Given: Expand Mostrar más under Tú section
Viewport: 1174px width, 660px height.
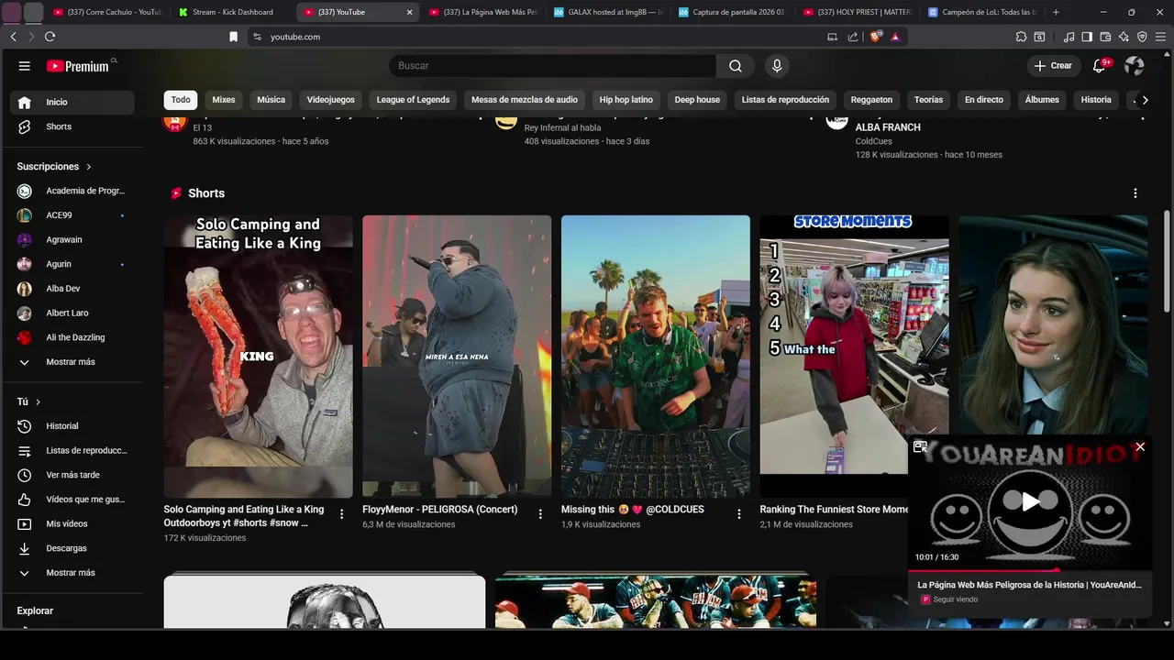Looking at the screenshot, I should (72, 573).
